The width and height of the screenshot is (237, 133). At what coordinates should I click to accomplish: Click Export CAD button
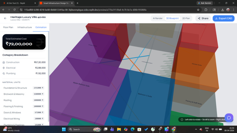(x=223, y=18)
